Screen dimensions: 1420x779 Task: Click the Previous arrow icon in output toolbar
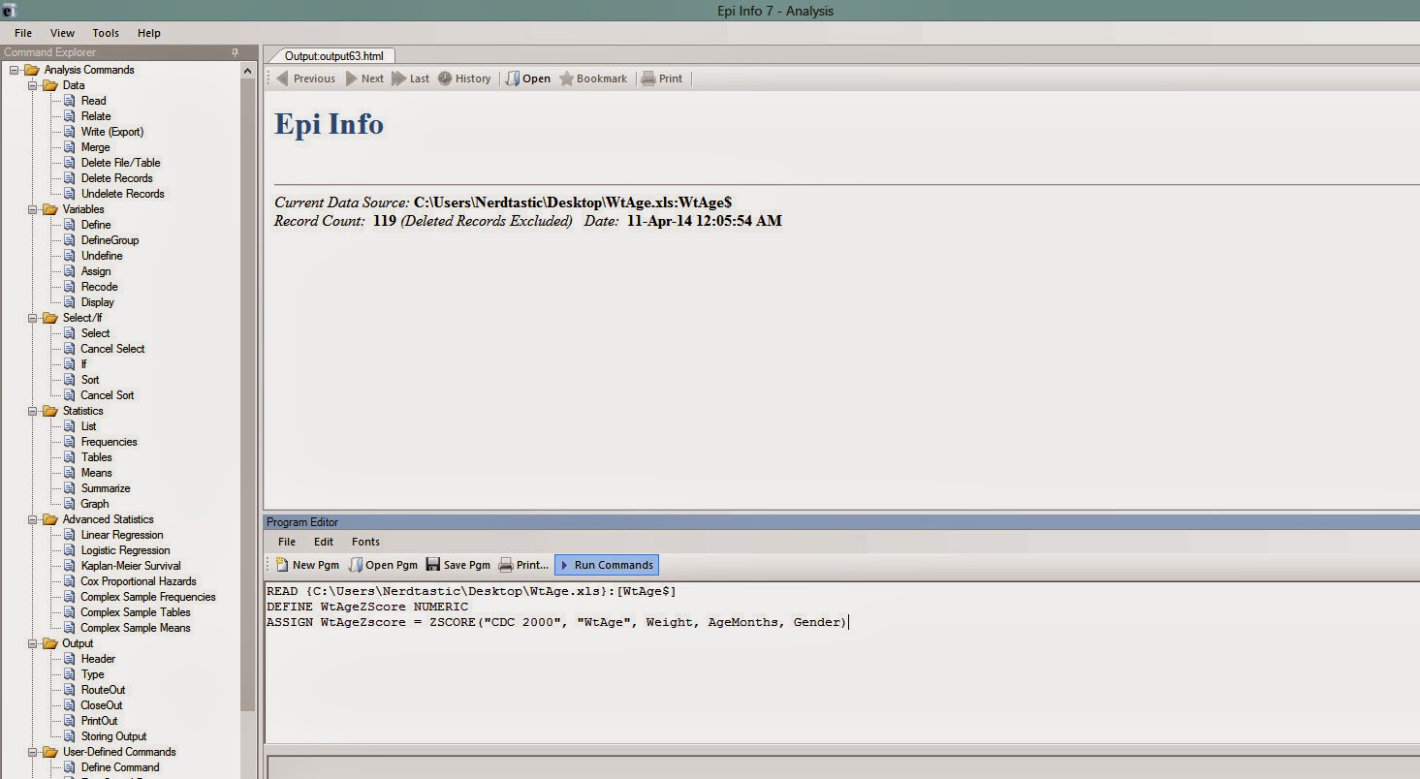(283, 78)
